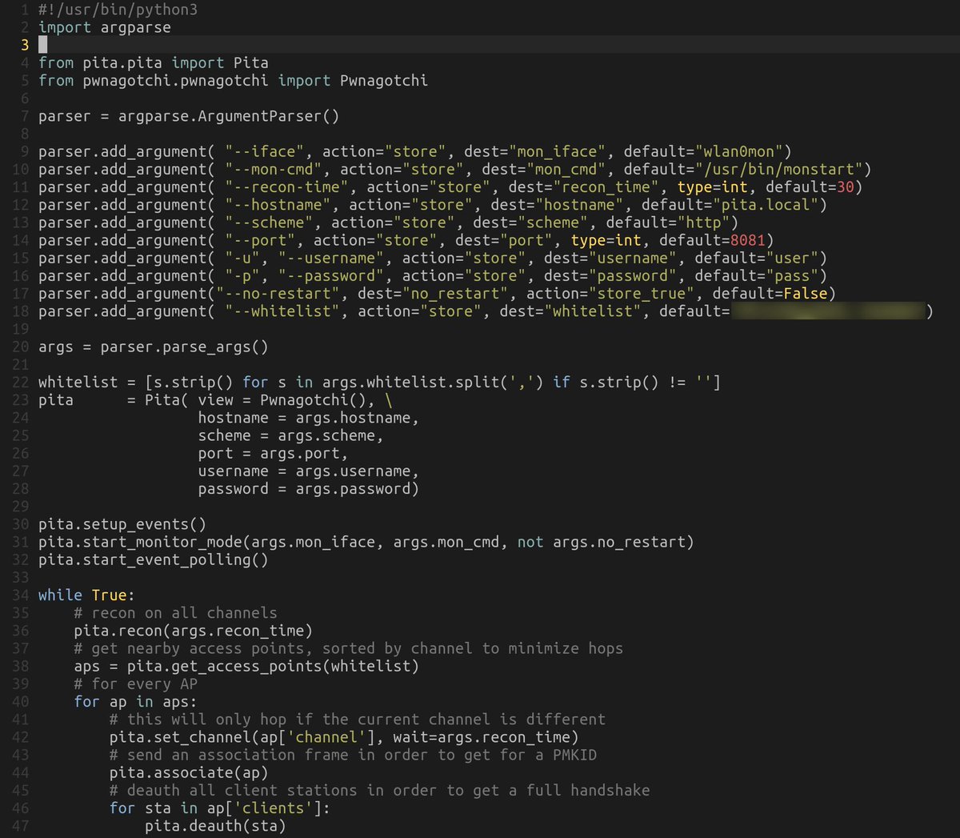Click the red default value 30
Viewport: 960px width, 838px height.
pos(846,186)
